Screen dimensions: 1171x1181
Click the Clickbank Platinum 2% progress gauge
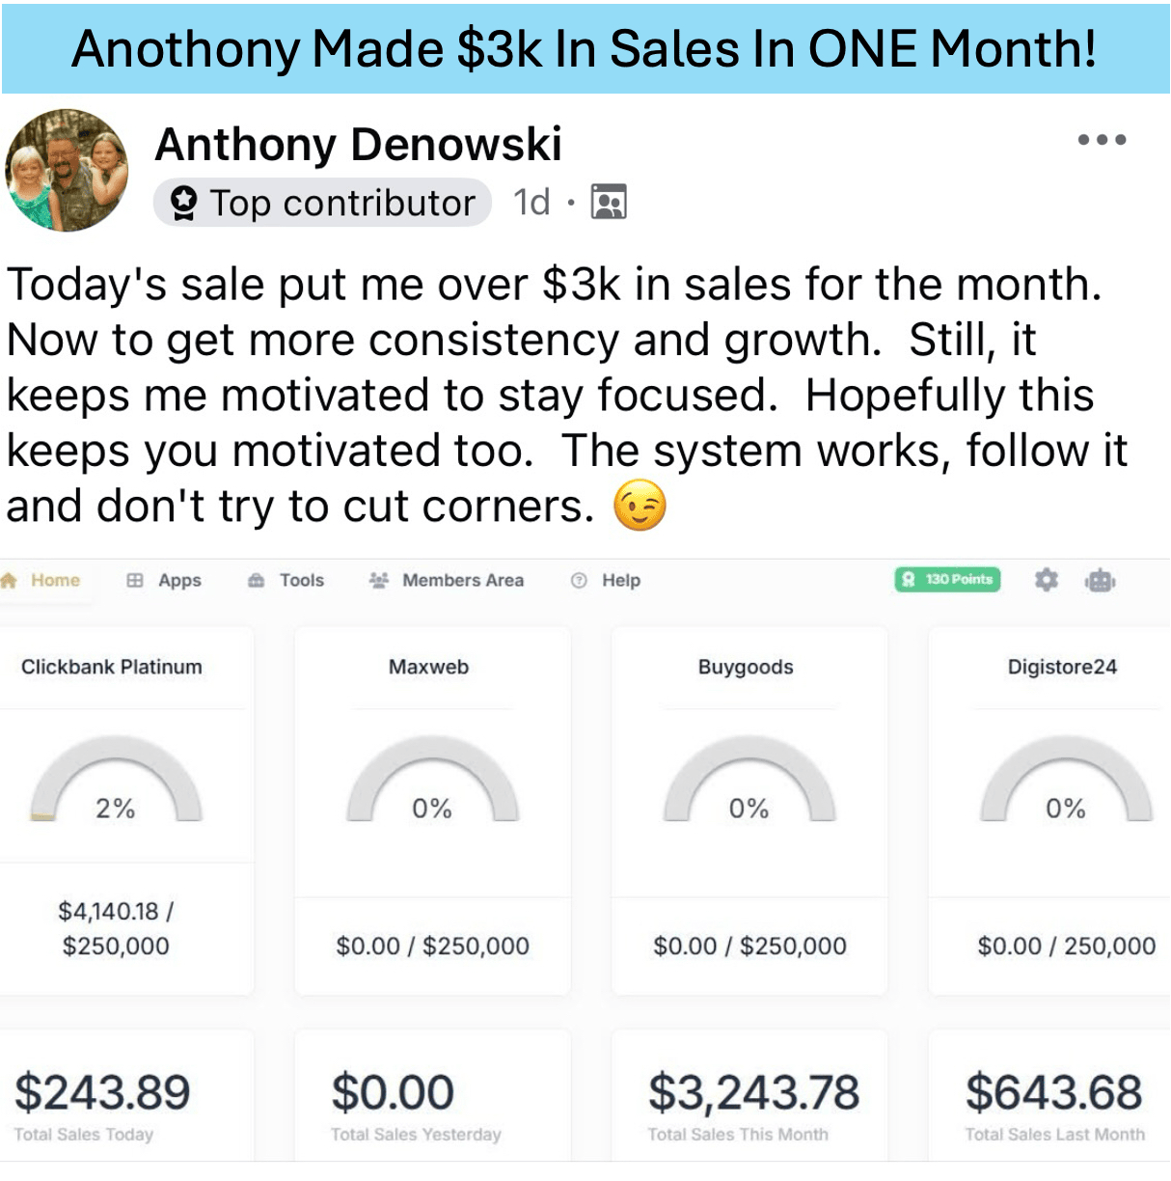tap(116, 780)
